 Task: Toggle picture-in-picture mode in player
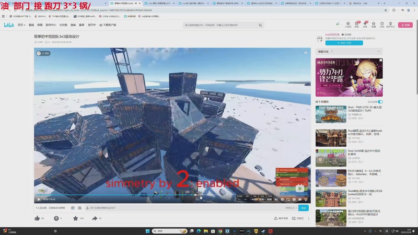[x=288, y=199]
